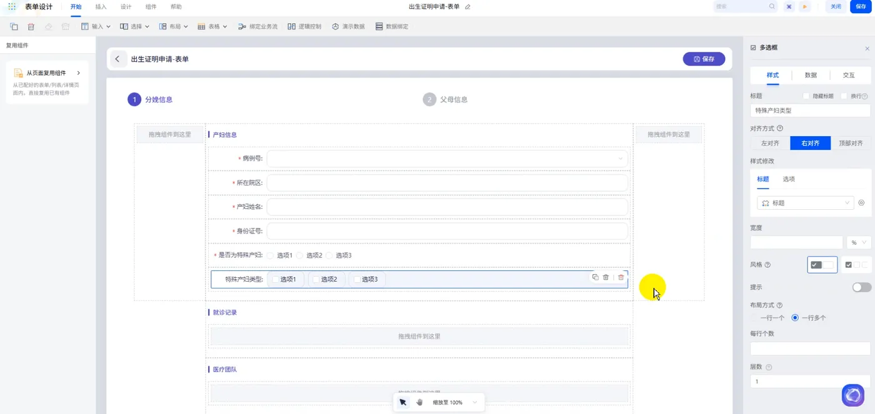This screenshot has height=414, width=875.
Task: Open the 缩放至 100% zoom dropdown
Action: [455, 403]
